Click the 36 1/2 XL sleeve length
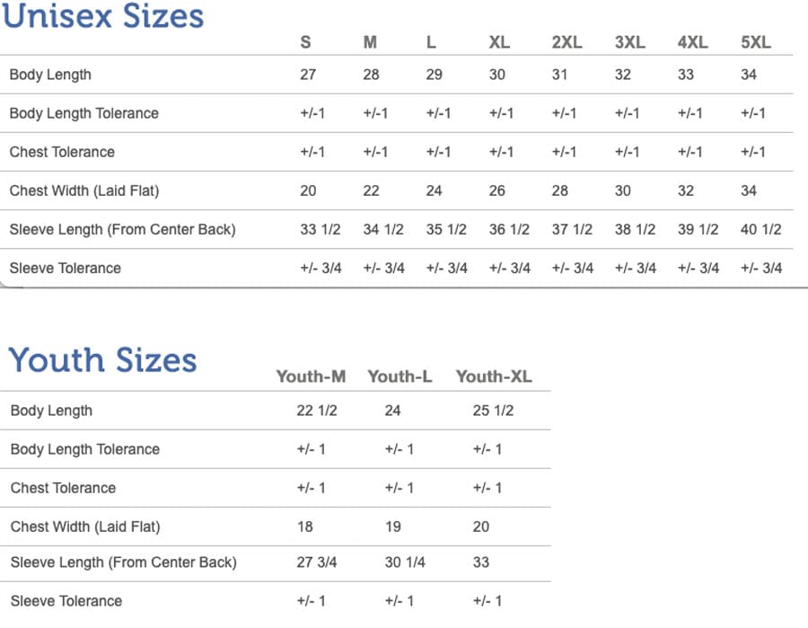Screen dimensions: 808x628 coord(509,229)
